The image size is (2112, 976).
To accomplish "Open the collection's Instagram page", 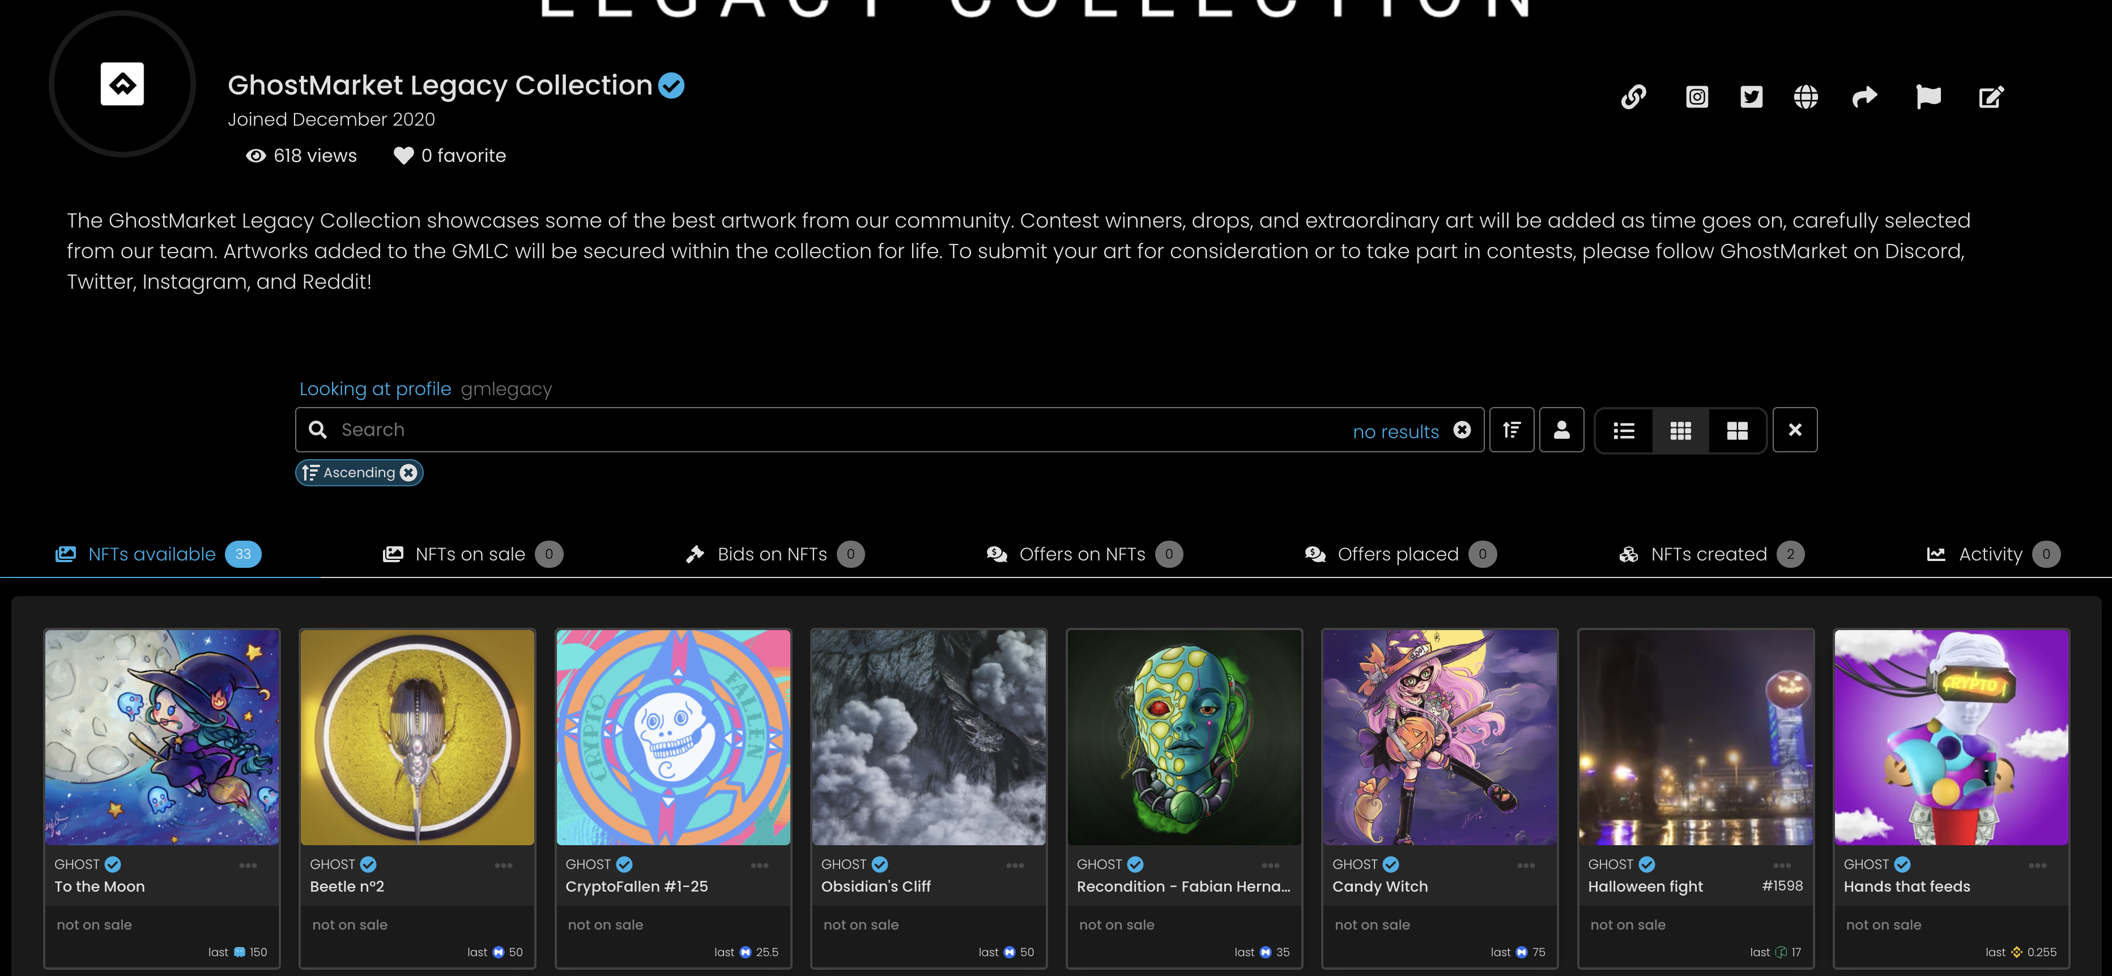I will [1696, 97].
